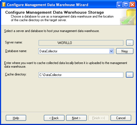Click the data warehouse graphic in header

click(128, 17)
